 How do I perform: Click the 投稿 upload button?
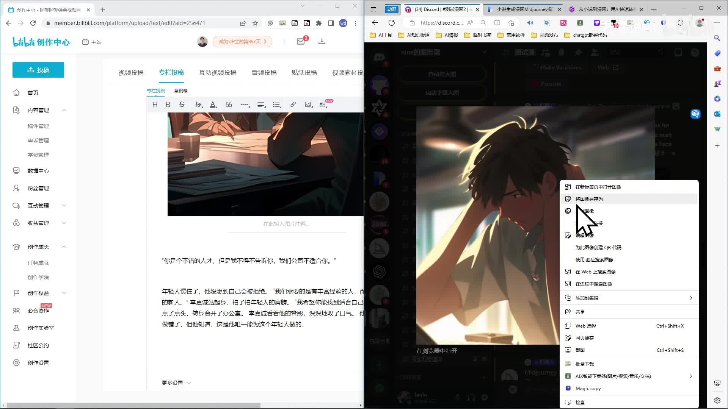click(38, 70)
